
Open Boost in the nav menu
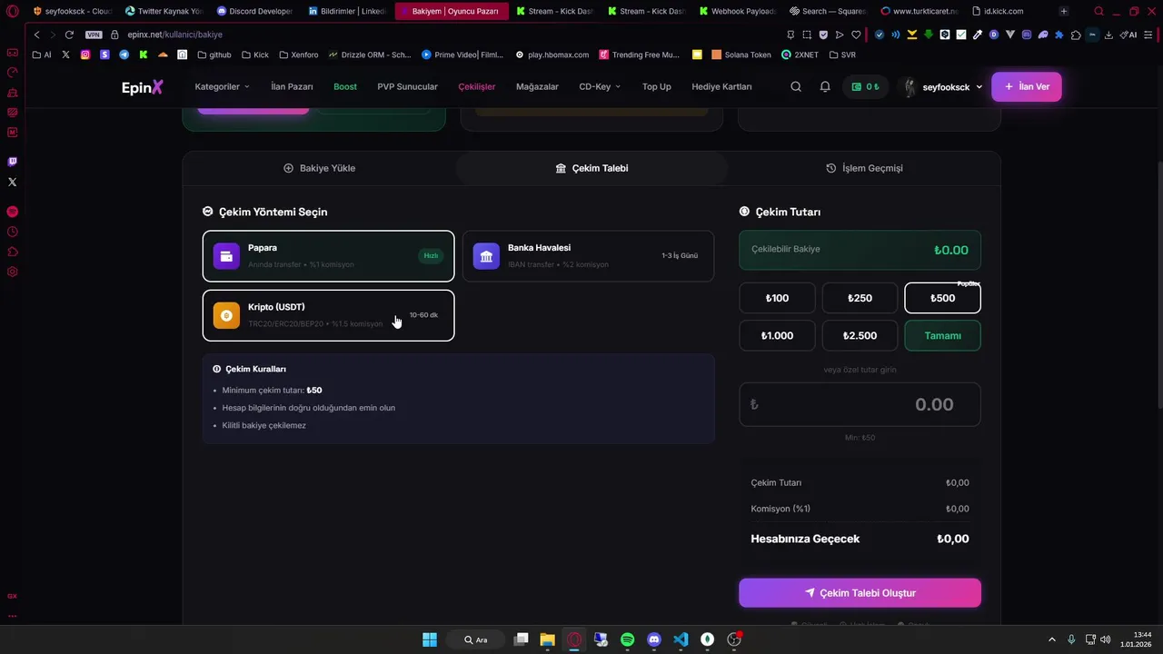[x=345, y=87]
